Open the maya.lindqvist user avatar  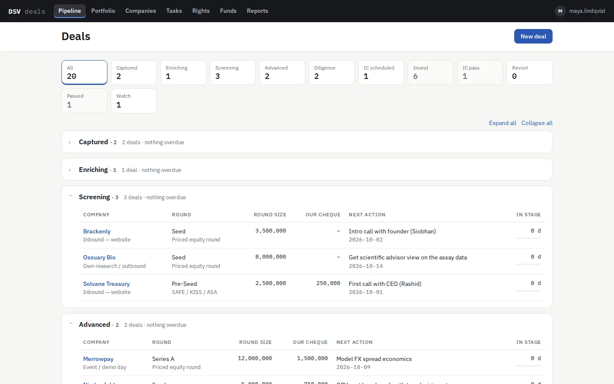(560, 11)
